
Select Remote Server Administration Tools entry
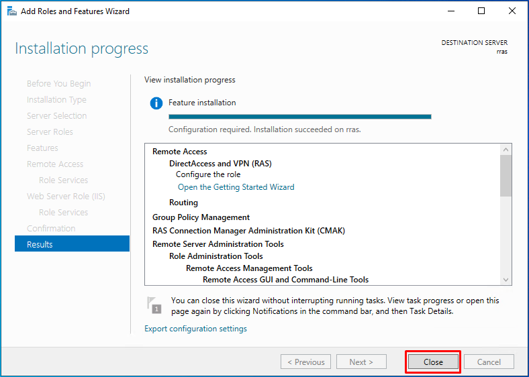pos(218,244)
